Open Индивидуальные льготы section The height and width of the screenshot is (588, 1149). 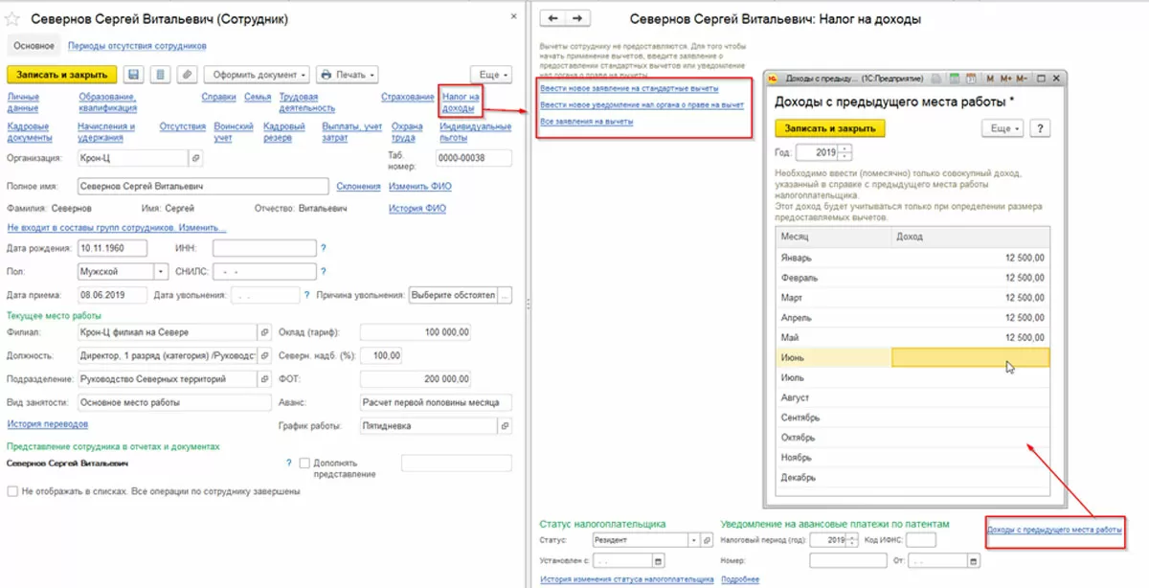[476, 131]
